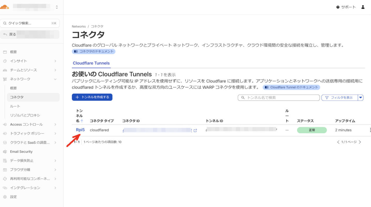The width and height of the screenshot is (371, 207).
Task: Click the Email Security sidebar icon
Action: (x=5, y=151)
